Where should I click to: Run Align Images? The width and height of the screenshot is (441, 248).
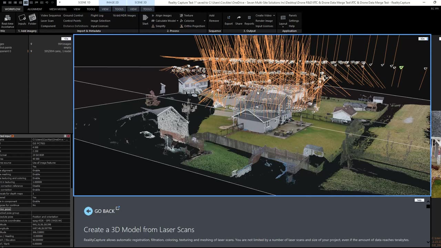[162, 15]
